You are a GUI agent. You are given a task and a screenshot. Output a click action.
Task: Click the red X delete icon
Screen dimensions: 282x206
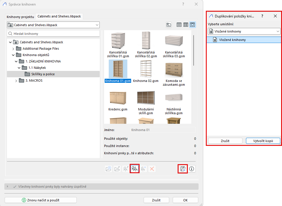pos(152,169)
